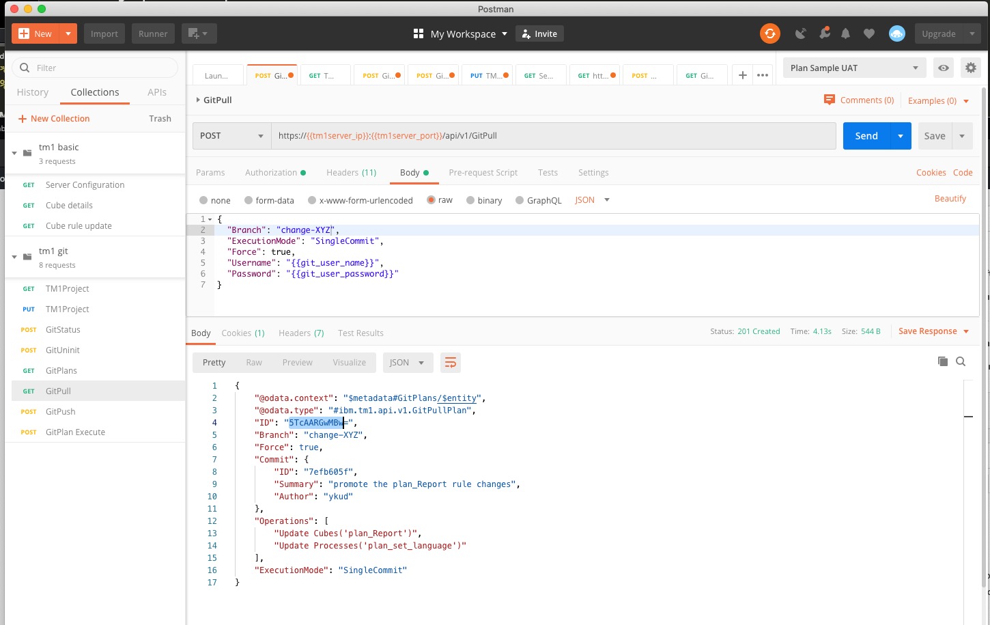This screenshot has height=625, width=990.
Task: Click Beautify link
Action: point(950,199)
